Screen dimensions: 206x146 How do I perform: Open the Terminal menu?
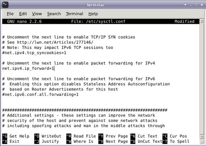click(74, 14)
